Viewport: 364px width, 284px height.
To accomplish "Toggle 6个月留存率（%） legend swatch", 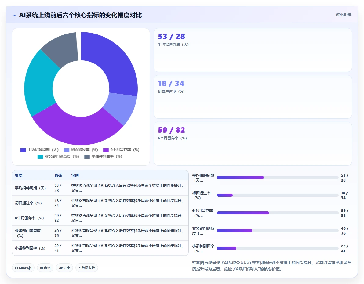I will coord(106,150).
